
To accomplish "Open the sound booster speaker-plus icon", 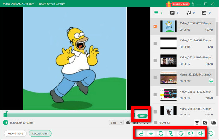I will click(201, 133).
